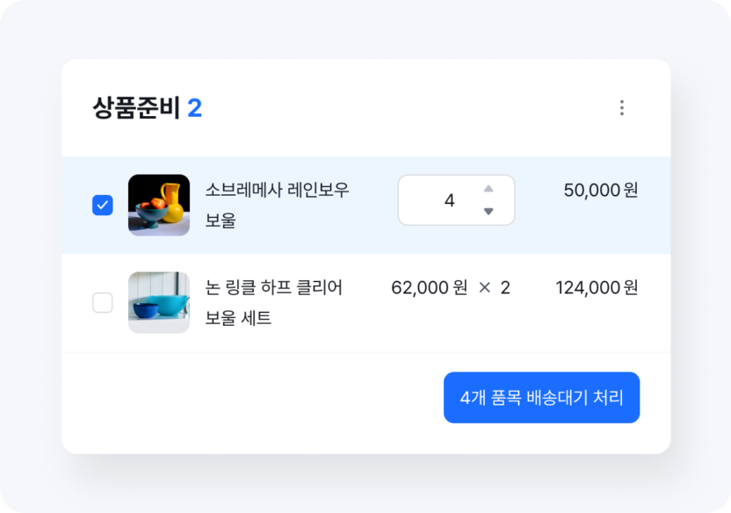Click the kebab menu beside 상품준비 header
Screen dimensions: 731x513
622,108
